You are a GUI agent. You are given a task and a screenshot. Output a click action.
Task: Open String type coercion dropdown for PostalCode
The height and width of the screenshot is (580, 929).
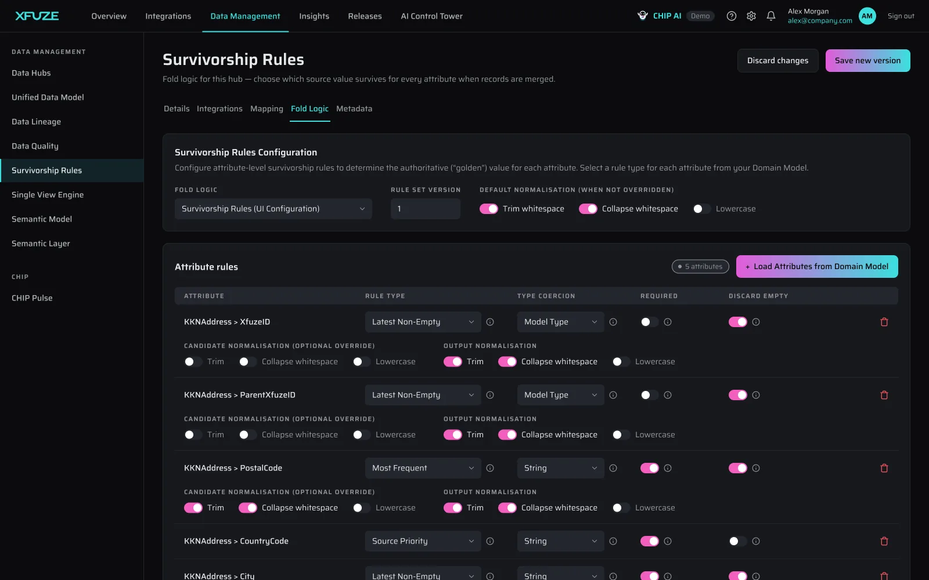point(561,468)
